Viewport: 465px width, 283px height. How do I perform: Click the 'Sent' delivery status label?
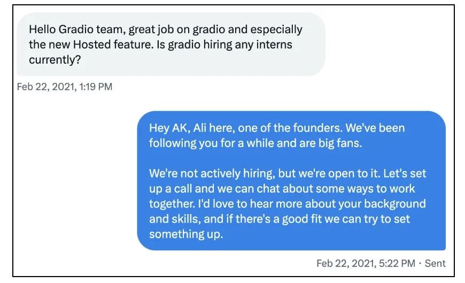[435, 263]
